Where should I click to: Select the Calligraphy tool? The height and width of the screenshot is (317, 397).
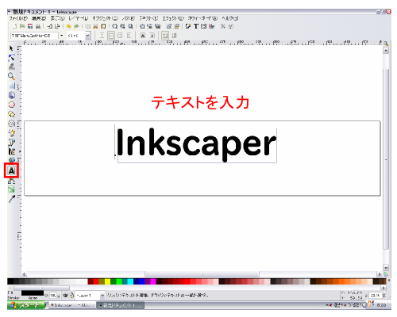(12, 151)
